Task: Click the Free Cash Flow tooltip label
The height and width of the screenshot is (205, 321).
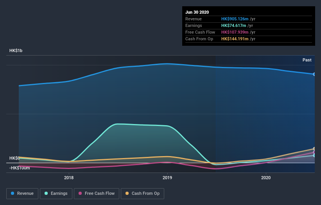Action: (x=200, y=32)
